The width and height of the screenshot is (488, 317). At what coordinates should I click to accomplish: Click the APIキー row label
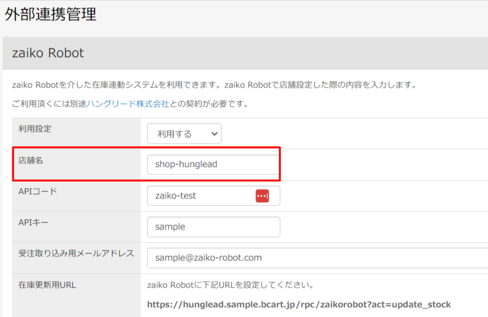[33, 222]
